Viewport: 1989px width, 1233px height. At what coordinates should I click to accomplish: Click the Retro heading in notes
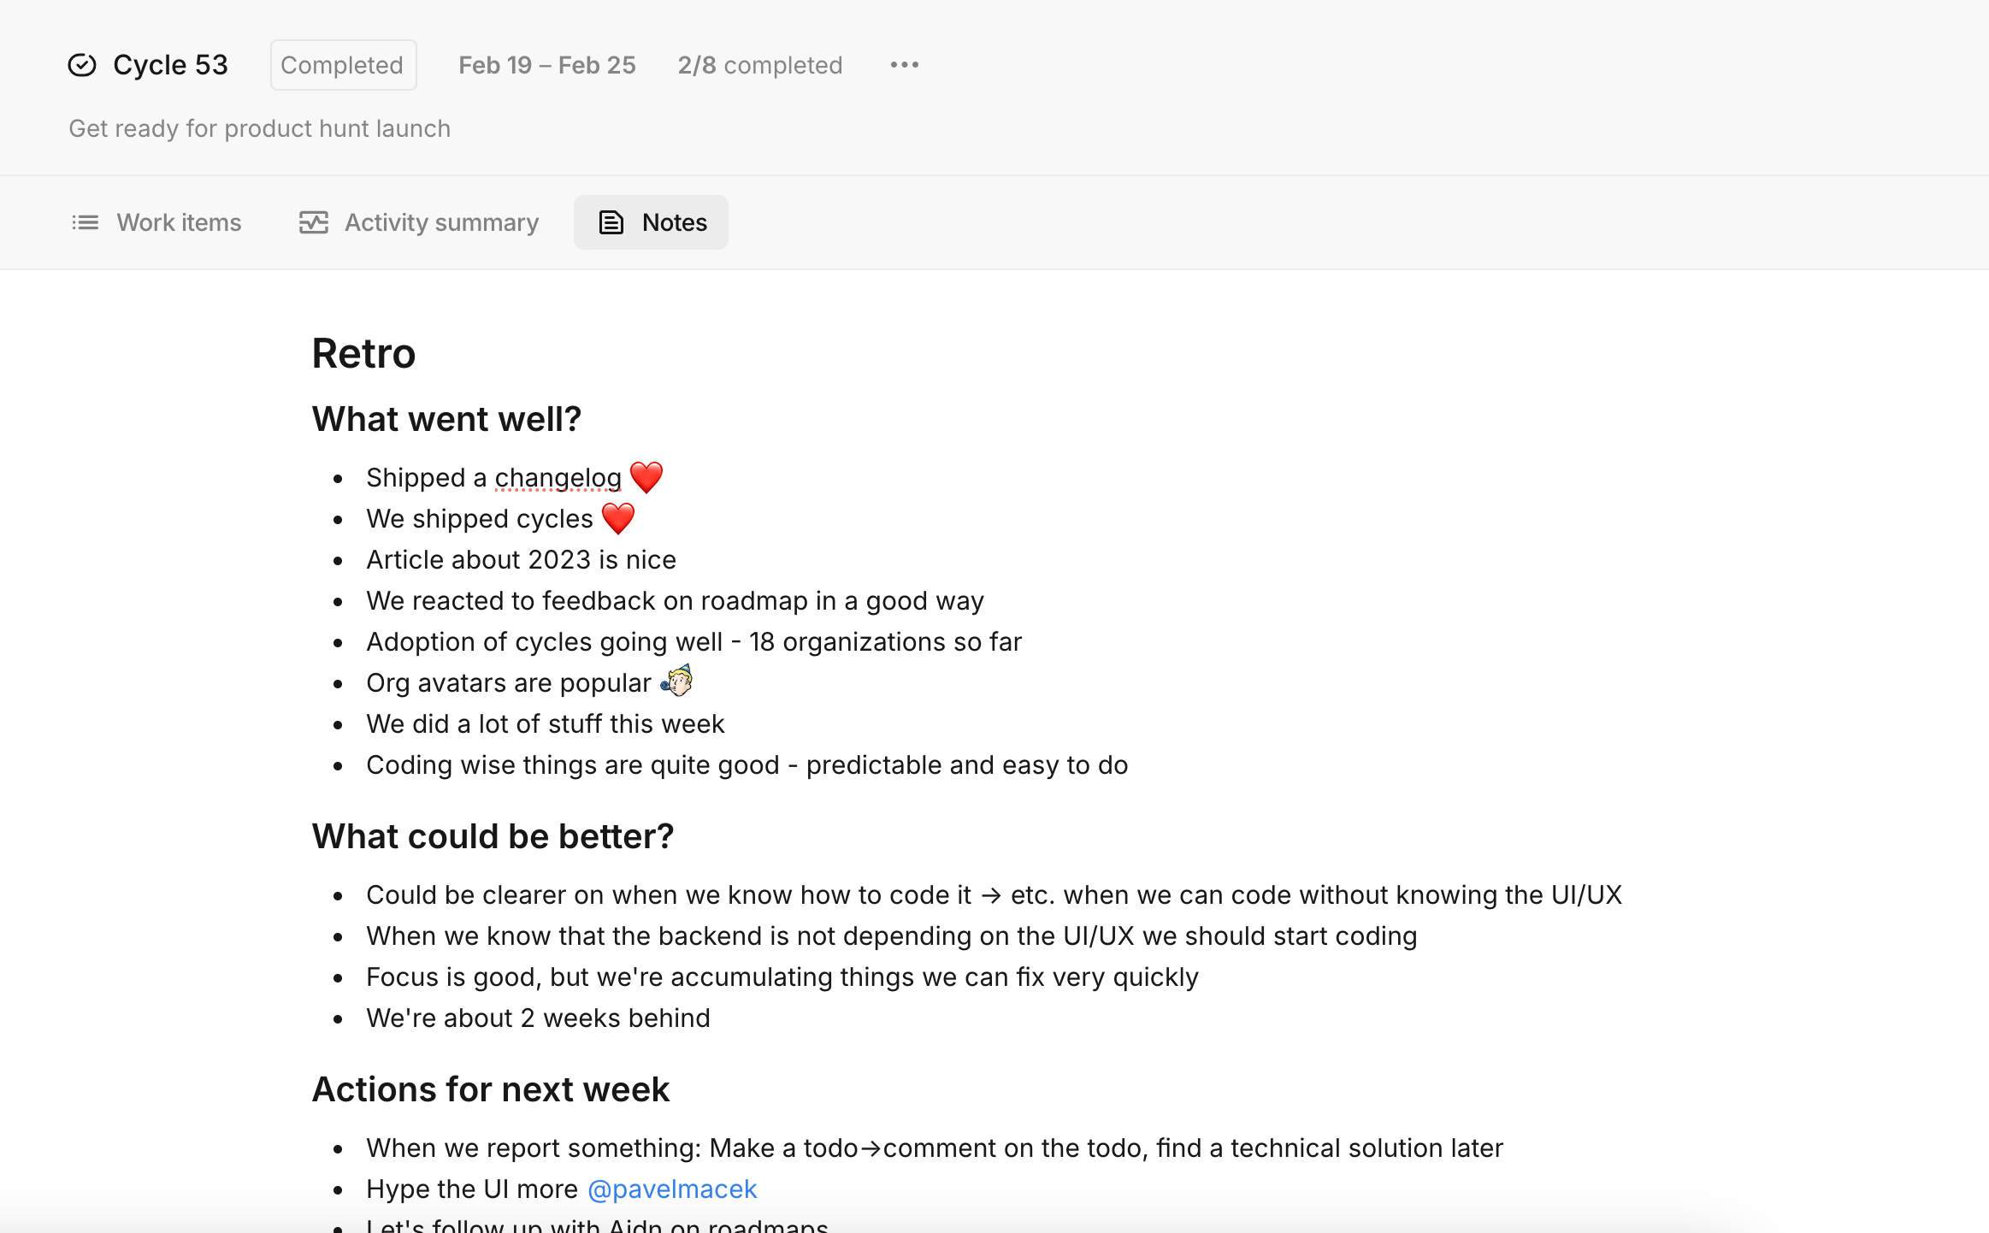(363, 353)
